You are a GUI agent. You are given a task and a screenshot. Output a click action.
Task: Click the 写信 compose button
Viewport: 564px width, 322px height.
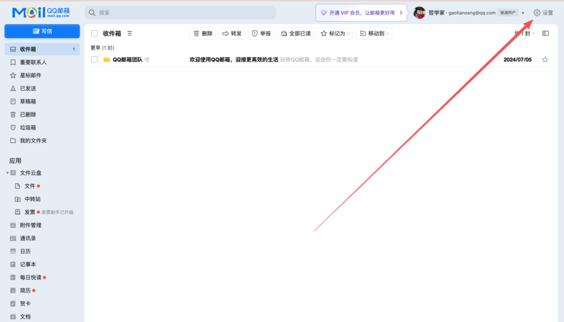pyautogui.click(x=42, y=31)
